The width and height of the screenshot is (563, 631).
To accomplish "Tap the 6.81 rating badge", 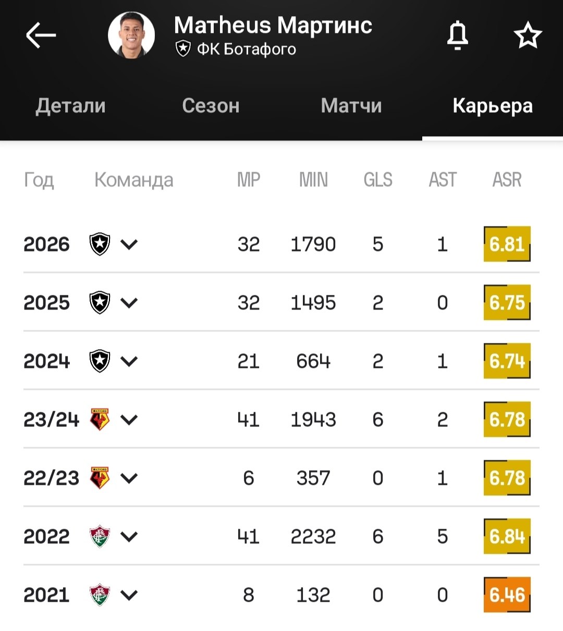I will pyautogui.click(x=507, y=244).
